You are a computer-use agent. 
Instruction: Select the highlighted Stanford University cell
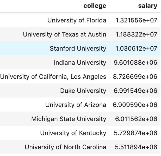pyautogui.click(x=78, y=49)
